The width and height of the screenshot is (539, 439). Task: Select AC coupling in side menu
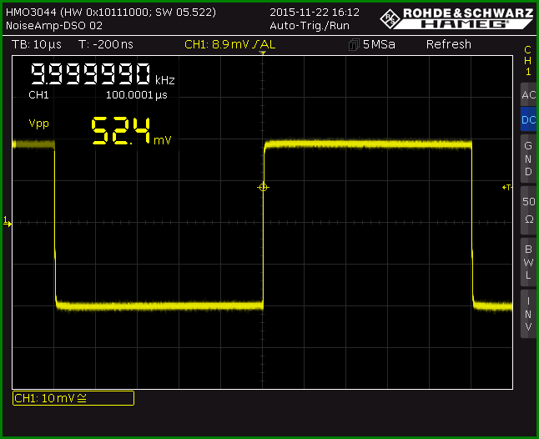click(528, 95)
